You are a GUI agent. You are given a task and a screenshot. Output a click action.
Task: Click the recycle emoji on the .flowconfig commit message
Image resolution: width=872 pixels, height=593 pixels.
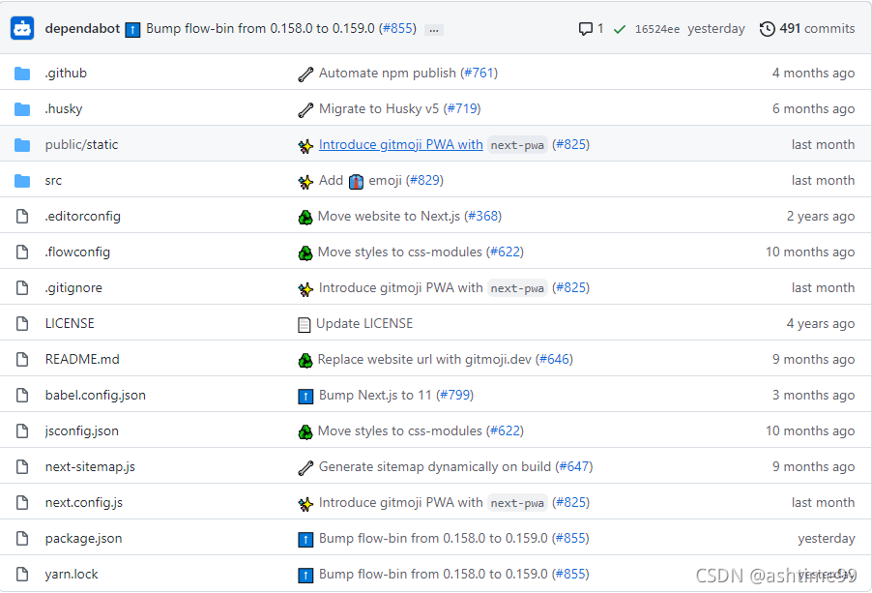click(305, 252)
